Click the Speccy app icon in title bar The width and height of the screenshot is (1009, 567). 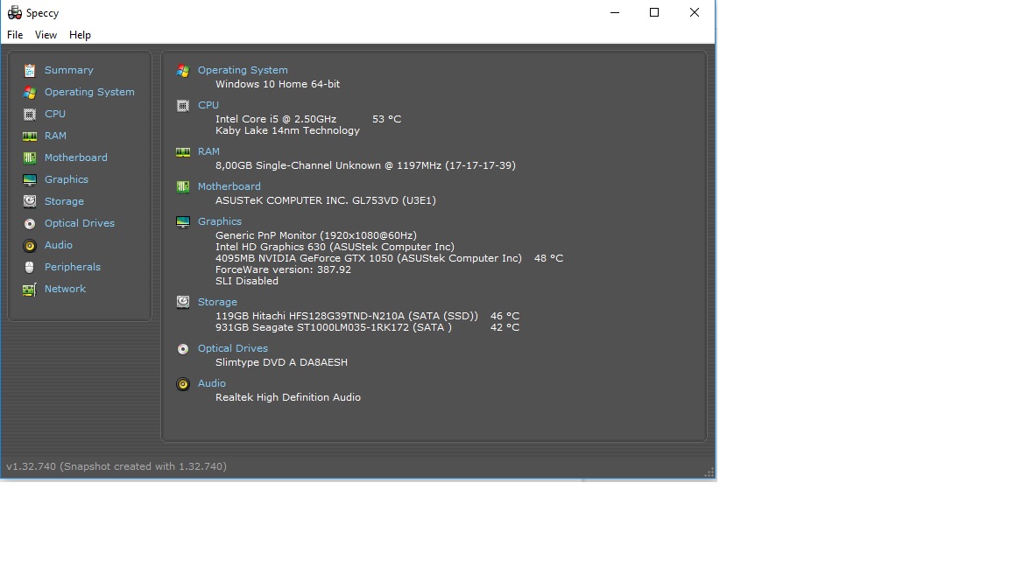click(14, 13)
